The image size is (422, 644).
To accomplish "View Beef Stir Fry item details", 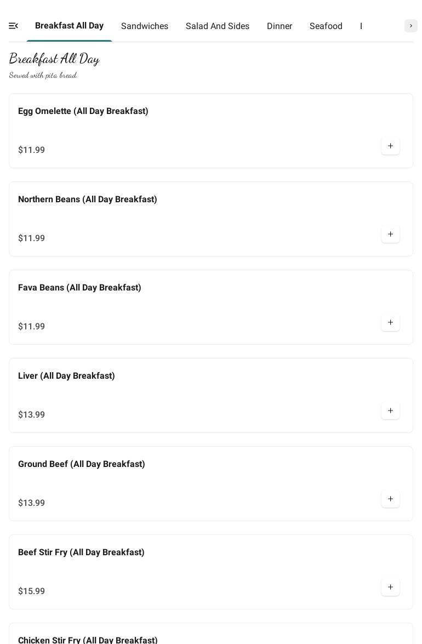I will point(81,552).
